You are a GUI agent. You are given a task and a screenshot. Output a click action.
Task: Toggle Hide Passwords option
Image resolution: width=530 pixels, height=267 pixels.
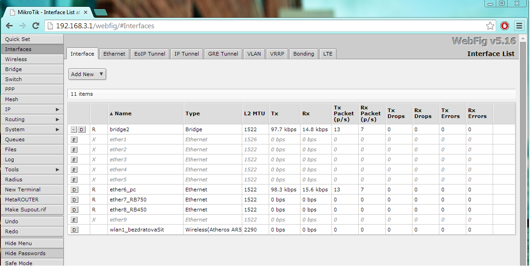pyautogui.click(x=32, y=253)
